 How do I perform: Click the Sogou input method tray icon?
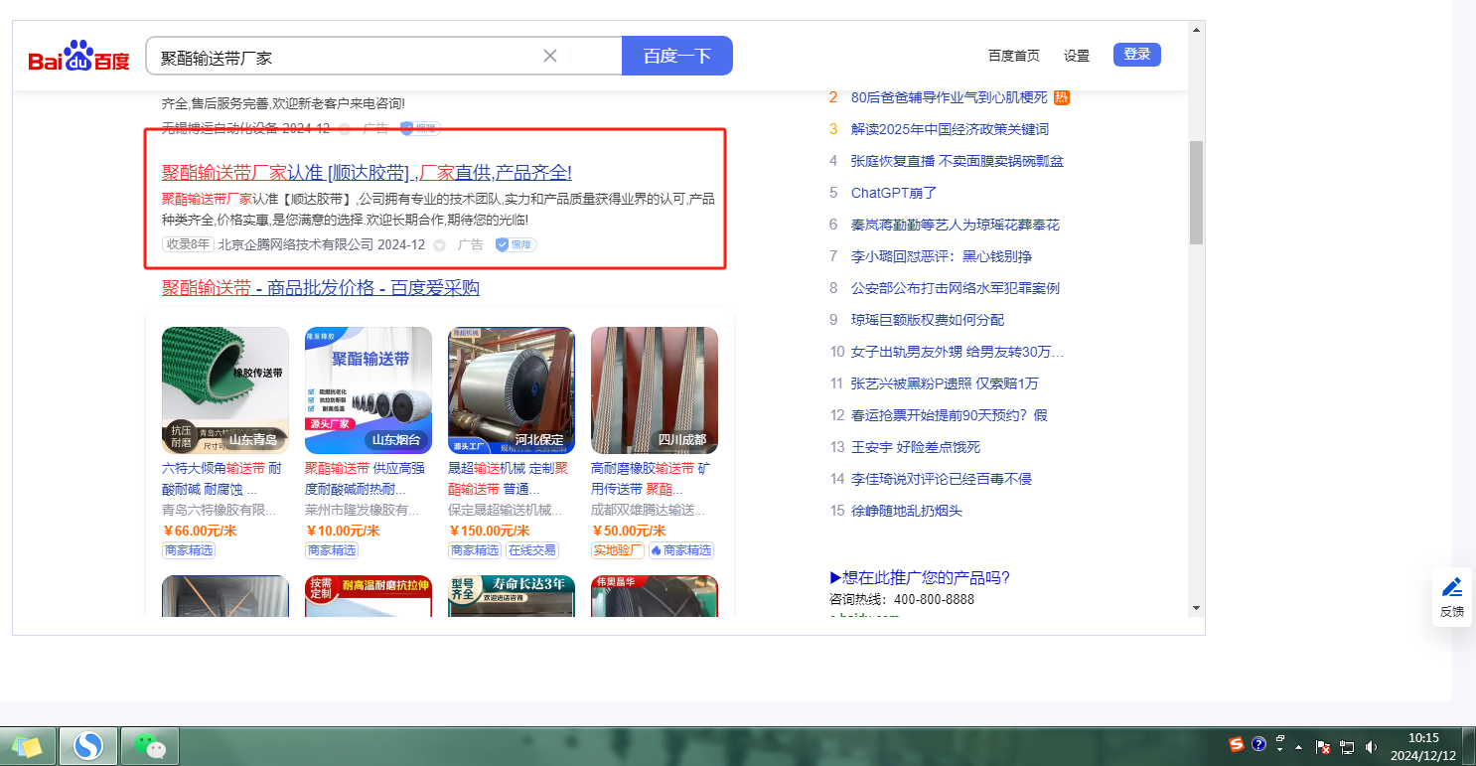tap(1237, 744)
